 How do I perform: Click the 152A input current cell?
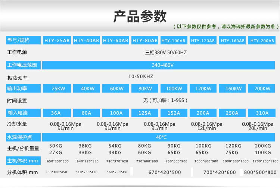click(174, 113)
